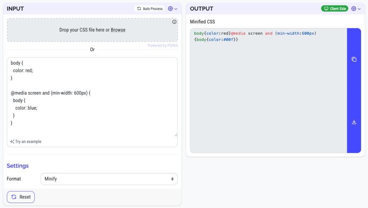The height and width of the screenshot is (208, 368).
Task: Click the INPUT panel title
Action: coord(15,9)
